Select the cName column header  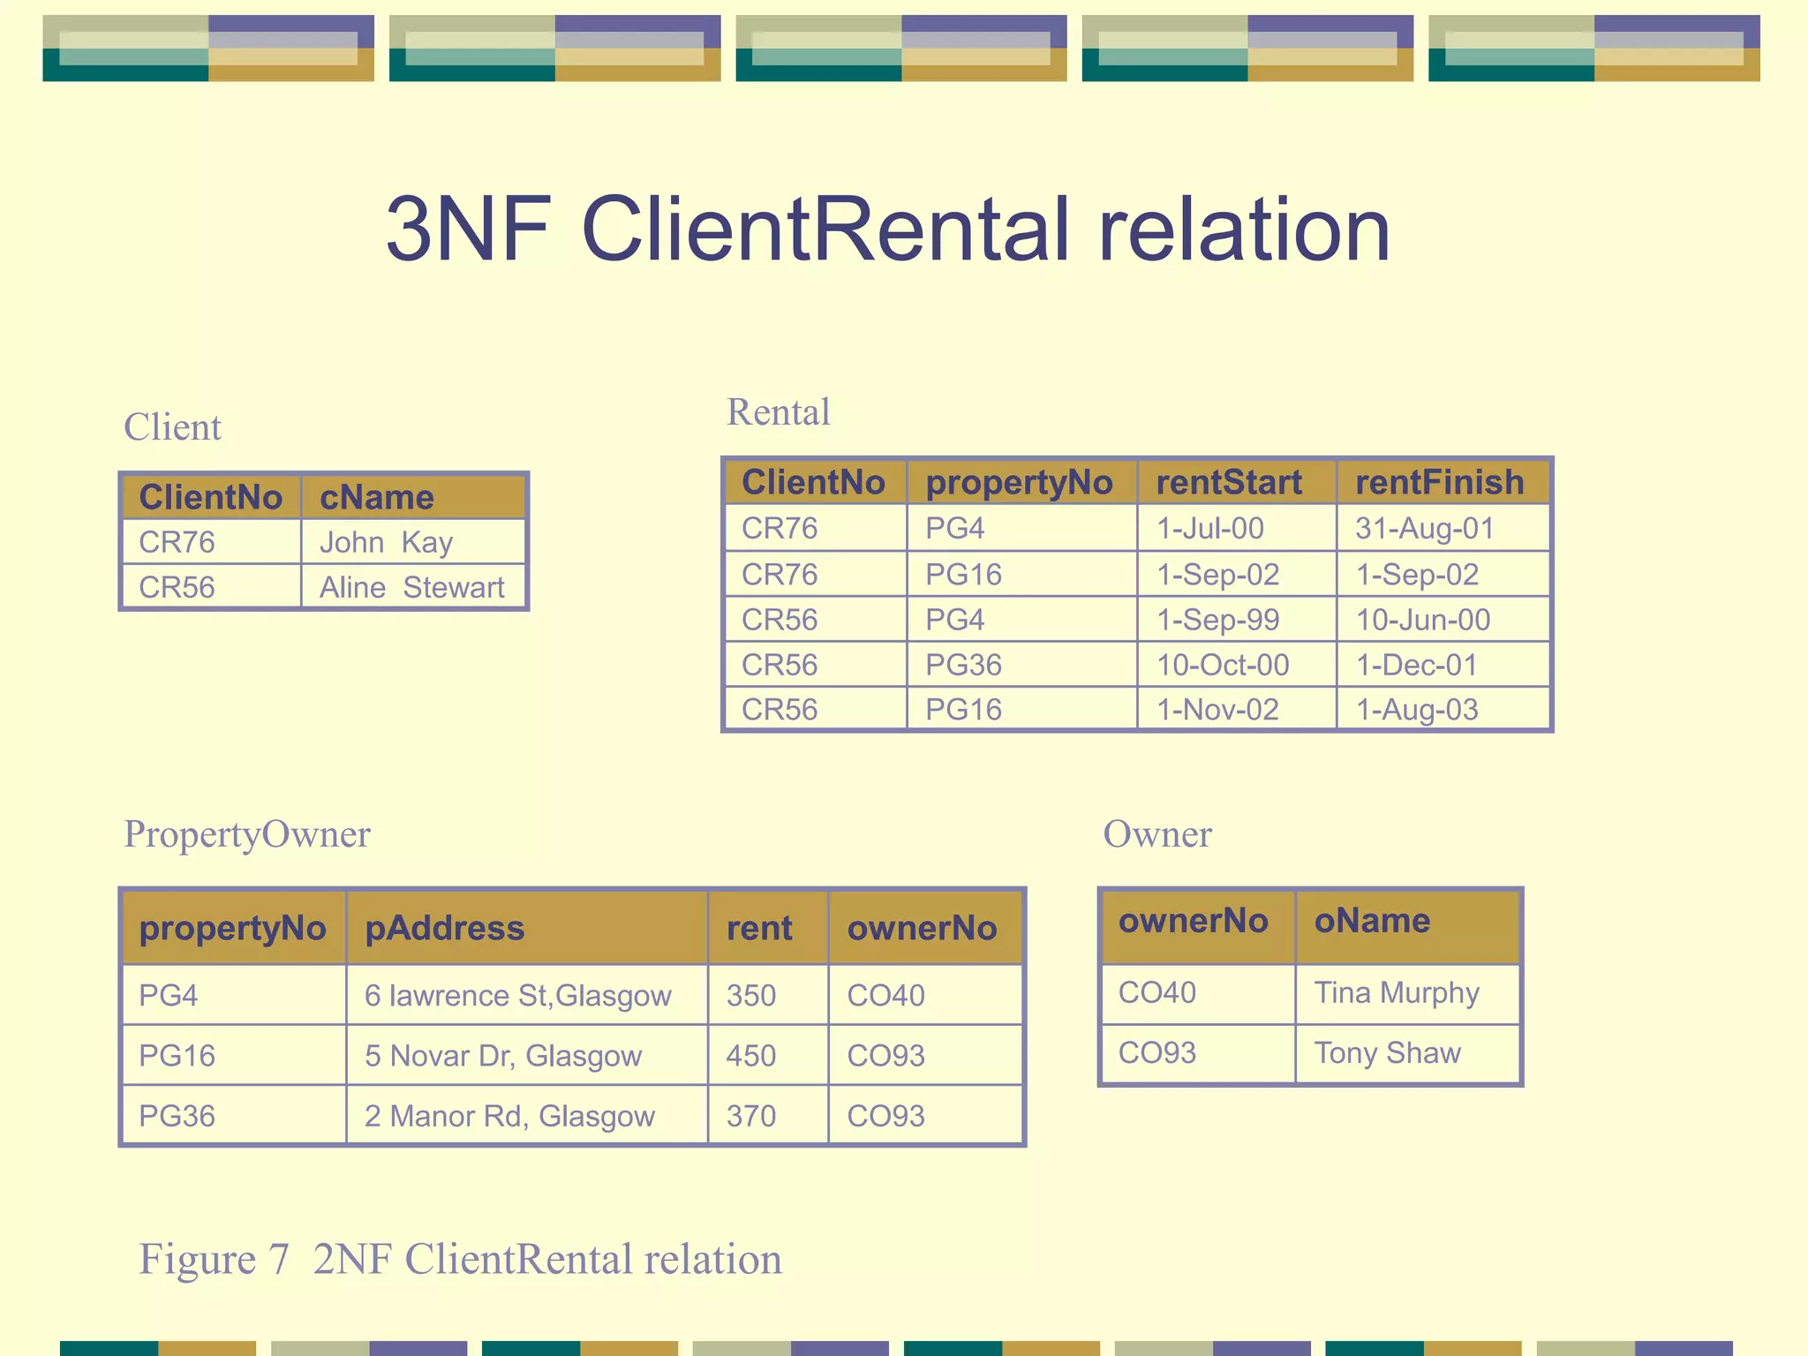377,497
